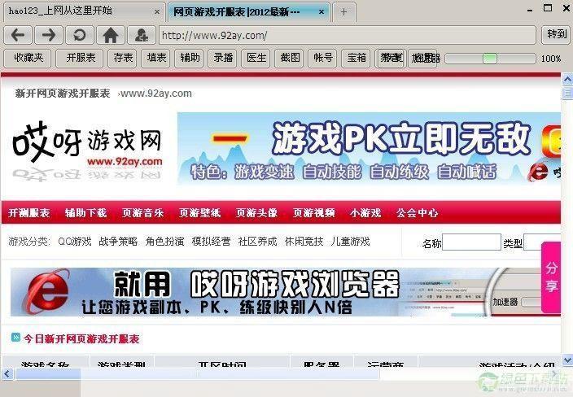
Task: Switch to the 网页游戏开服表 tab
Action: (248, 11)
